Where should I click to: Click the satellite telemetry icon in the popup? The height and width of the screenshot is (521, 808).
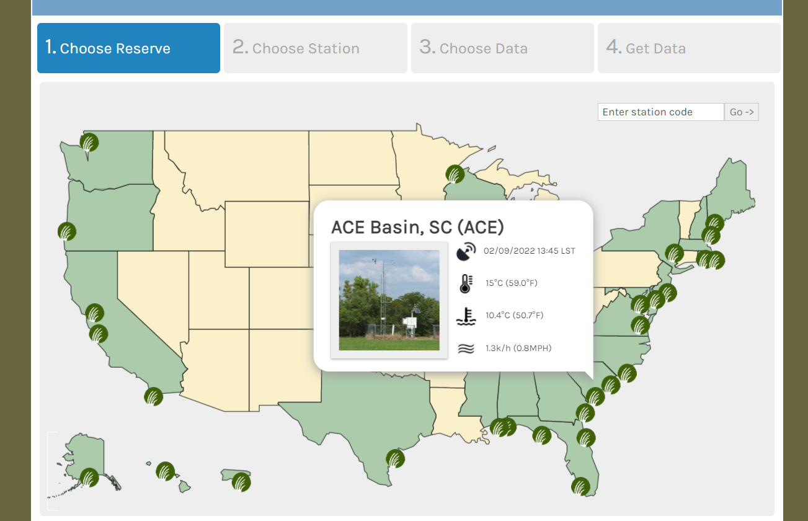pyautogui.click(x=466, y=251)
